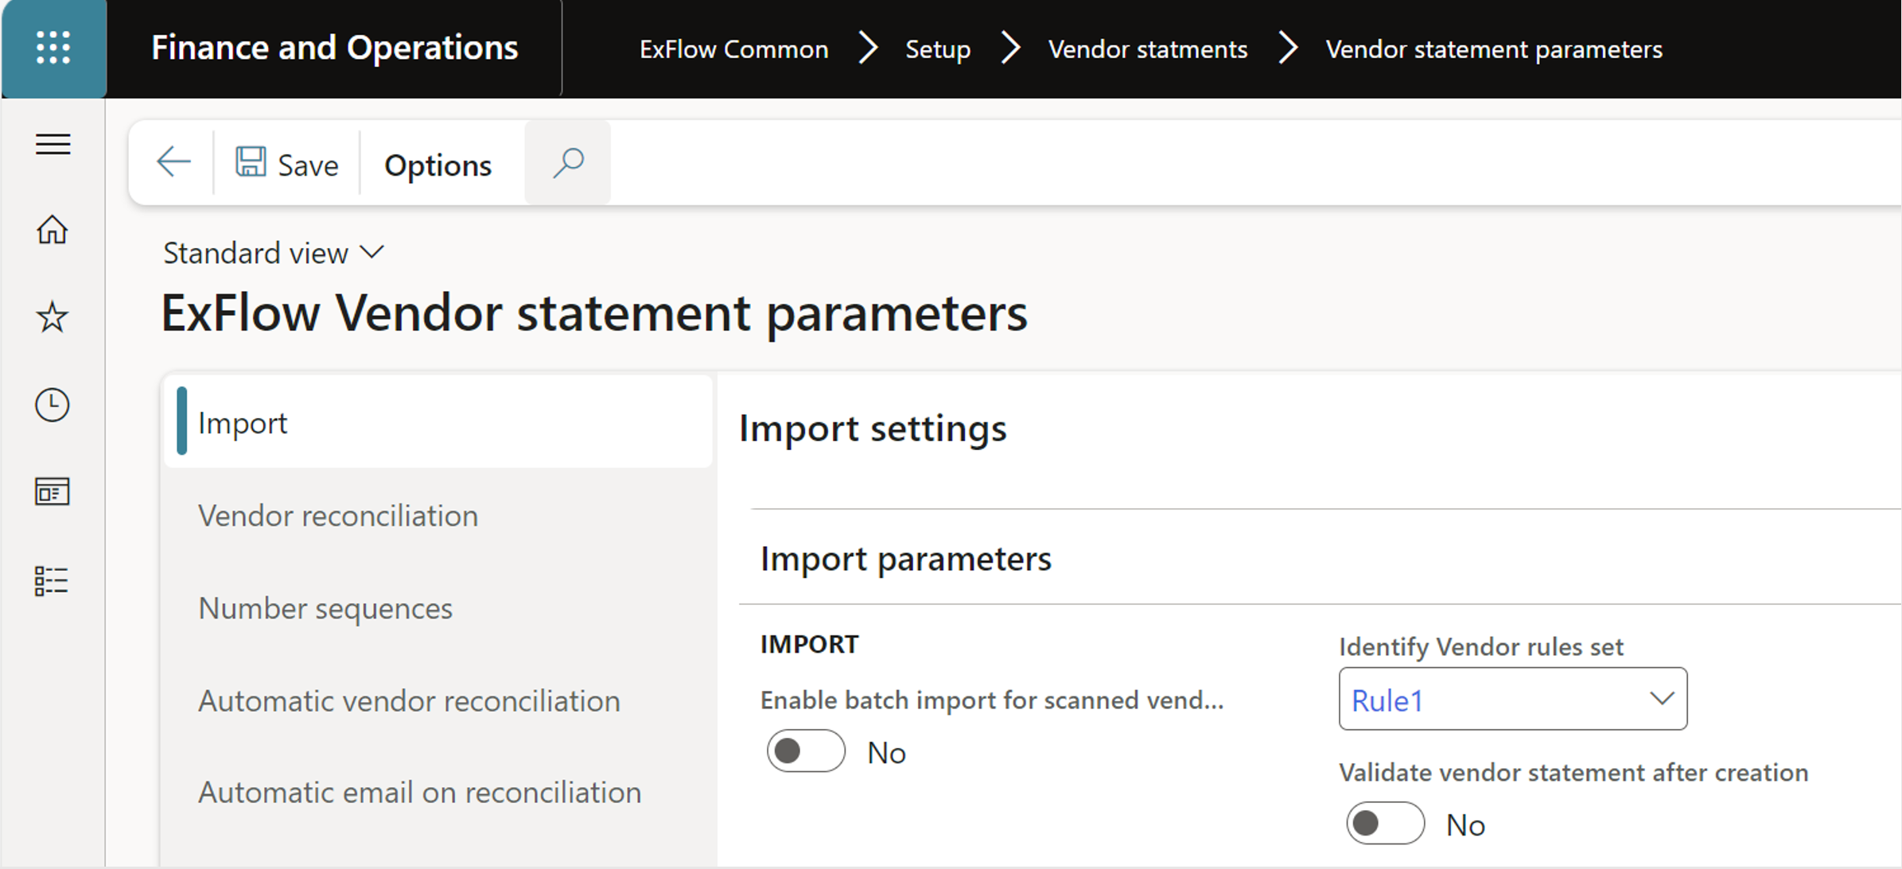This screenshot has width=1902, height=869.
Task: Select the Vendor reconciliation tab
Action: tap(438, 515)
